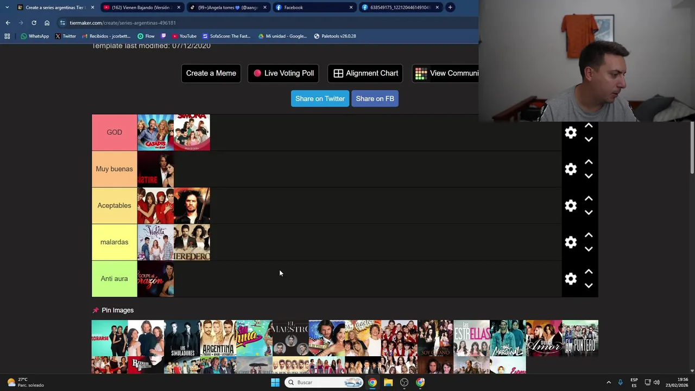Viewport: 695px width, 391px height.
Task: Open settings gear for malardas row
Action: (571, 242)
